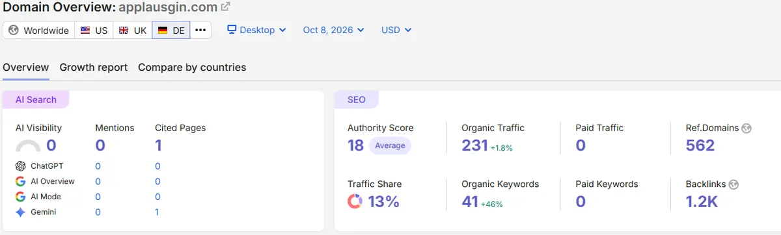Viewport: 781px width, 235px height.
Task: Click the globe icon next to Backlinks
Action: click(x=734, y=184)
